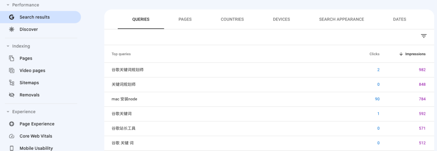Select query row mac 安装node
The height and width of the screenshot is (151, 437).
pos(269,99)
